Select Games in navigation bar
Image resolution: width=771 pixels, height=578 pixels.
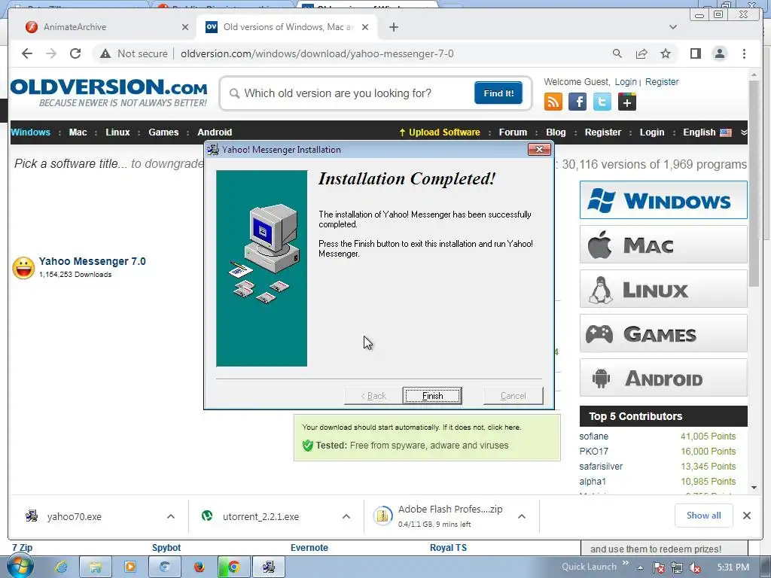pyautogui.click(x=163, y=132)
